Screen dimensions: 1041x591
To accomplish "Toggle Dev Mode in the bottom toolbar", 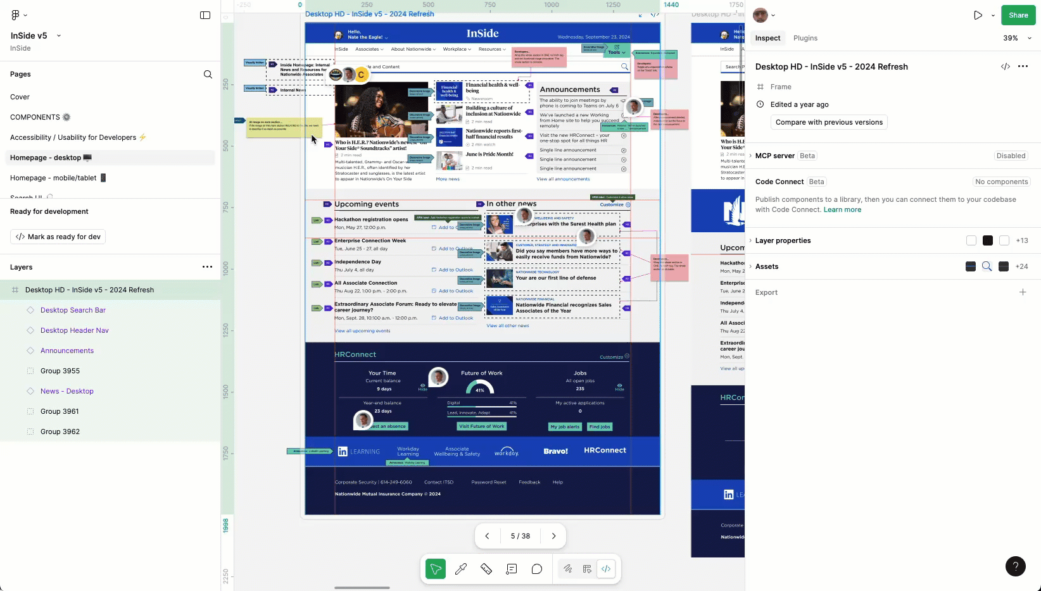I will coord(606,569).
